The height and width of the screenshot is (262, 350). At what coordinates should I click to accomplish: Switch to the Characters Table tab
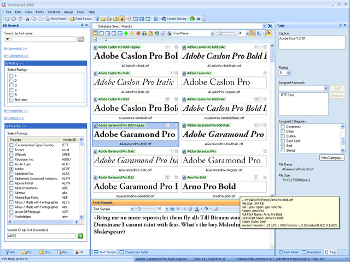pos(133,252)
